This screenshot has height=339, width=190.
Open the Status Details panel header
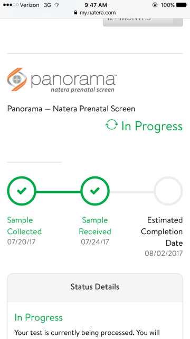coord(95,287)
